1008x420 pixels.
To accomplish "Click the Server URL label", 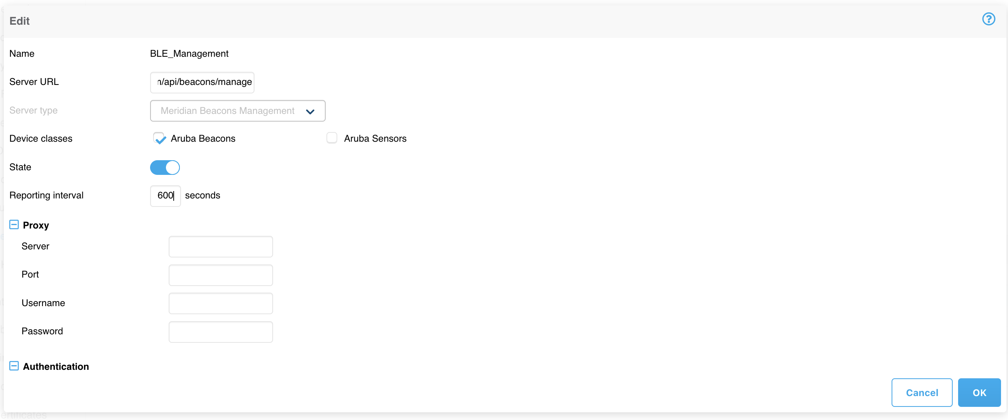I will pyautogui.click(x=34, y=82).
